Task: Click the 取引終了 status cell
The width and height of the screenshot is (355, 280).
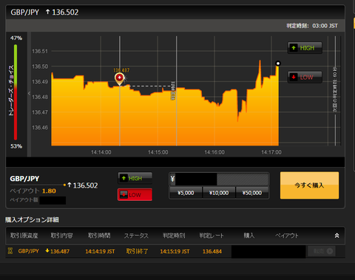Action: click(x=137, y=251)
